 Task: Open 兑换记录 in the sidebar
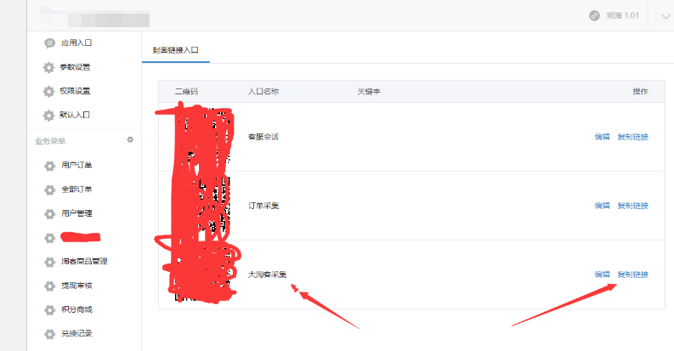point(76,333)
